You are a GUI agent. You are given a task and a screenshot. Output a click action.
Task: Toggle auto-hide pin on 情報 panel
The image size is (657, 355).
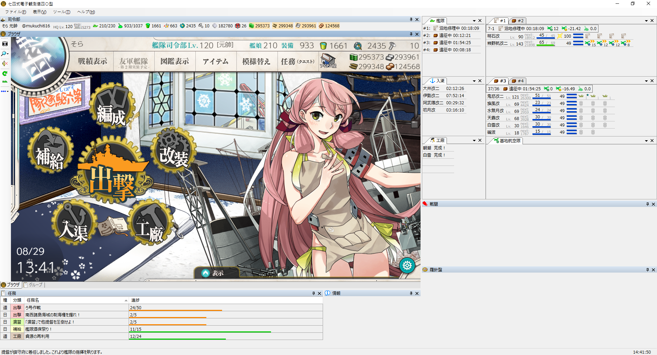coord(411,293)
